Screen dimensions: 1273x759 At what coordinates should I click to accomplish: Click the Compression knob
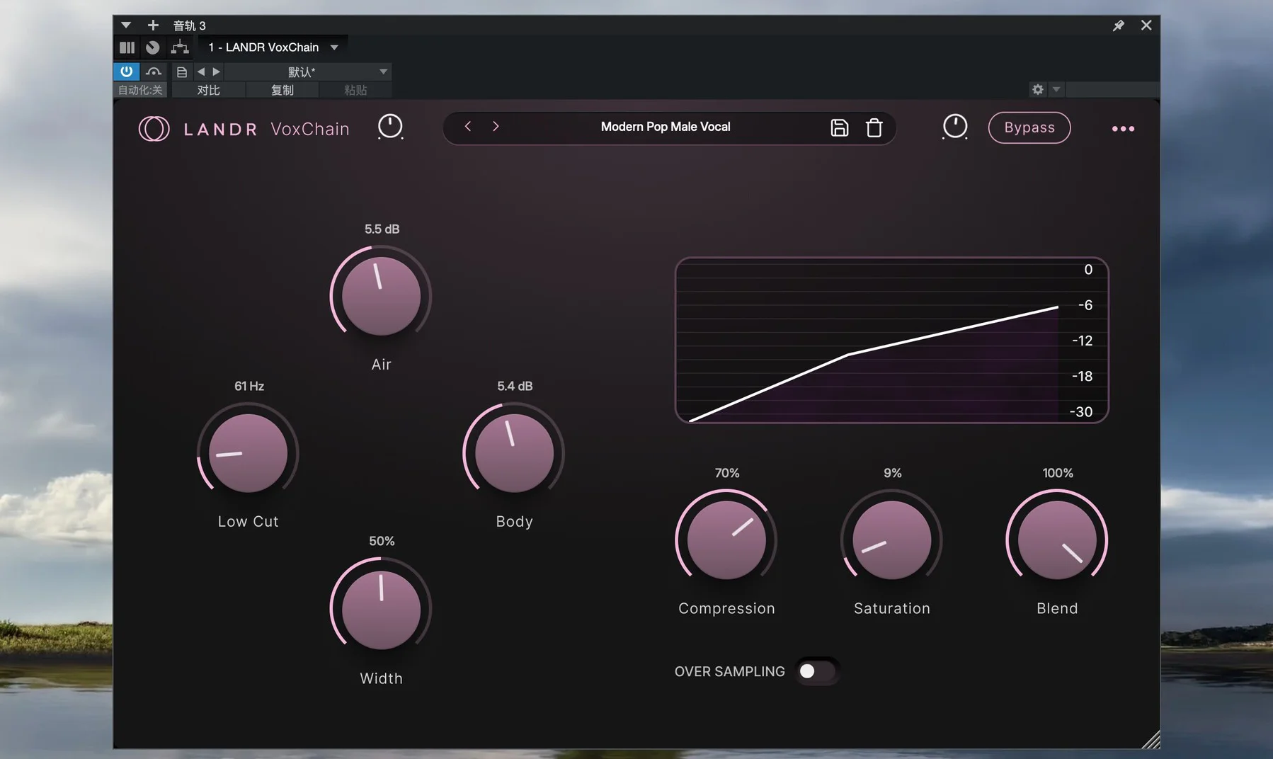(726, 540)
